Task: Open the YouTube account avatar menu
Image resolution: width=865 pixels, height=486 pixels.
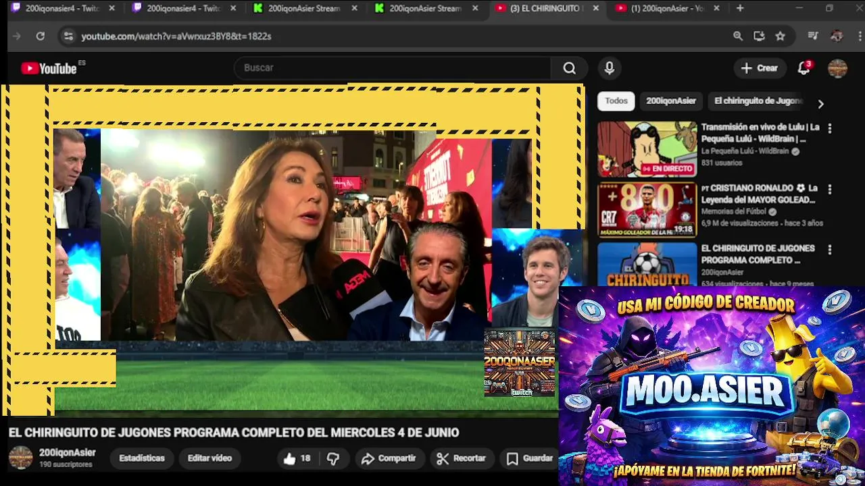Action: point(837,68)
